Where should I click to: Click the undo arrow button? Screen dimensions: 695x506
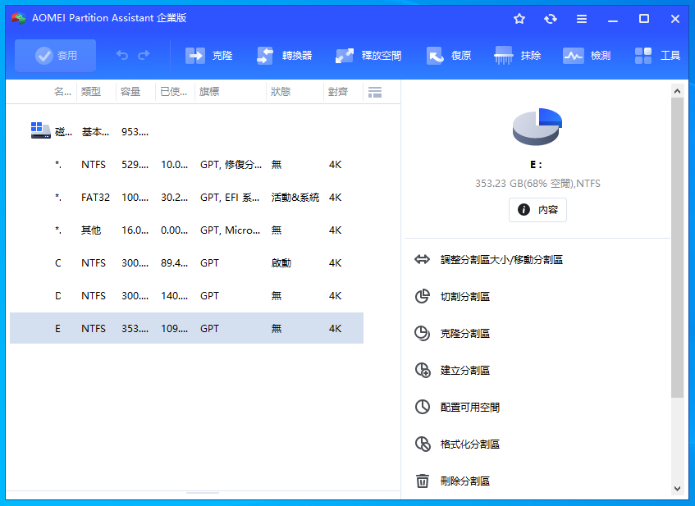(x=122, y=56)
